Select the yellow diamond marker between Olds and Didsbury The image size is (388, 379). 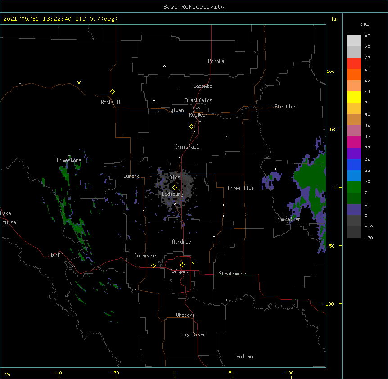[175, 188]
